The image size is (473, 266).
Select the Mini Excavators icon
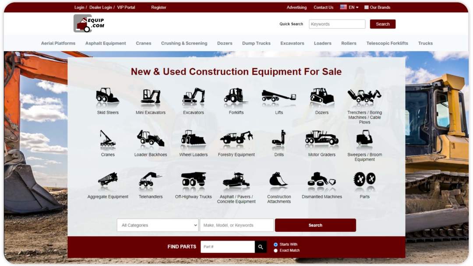tap(151, 96)
